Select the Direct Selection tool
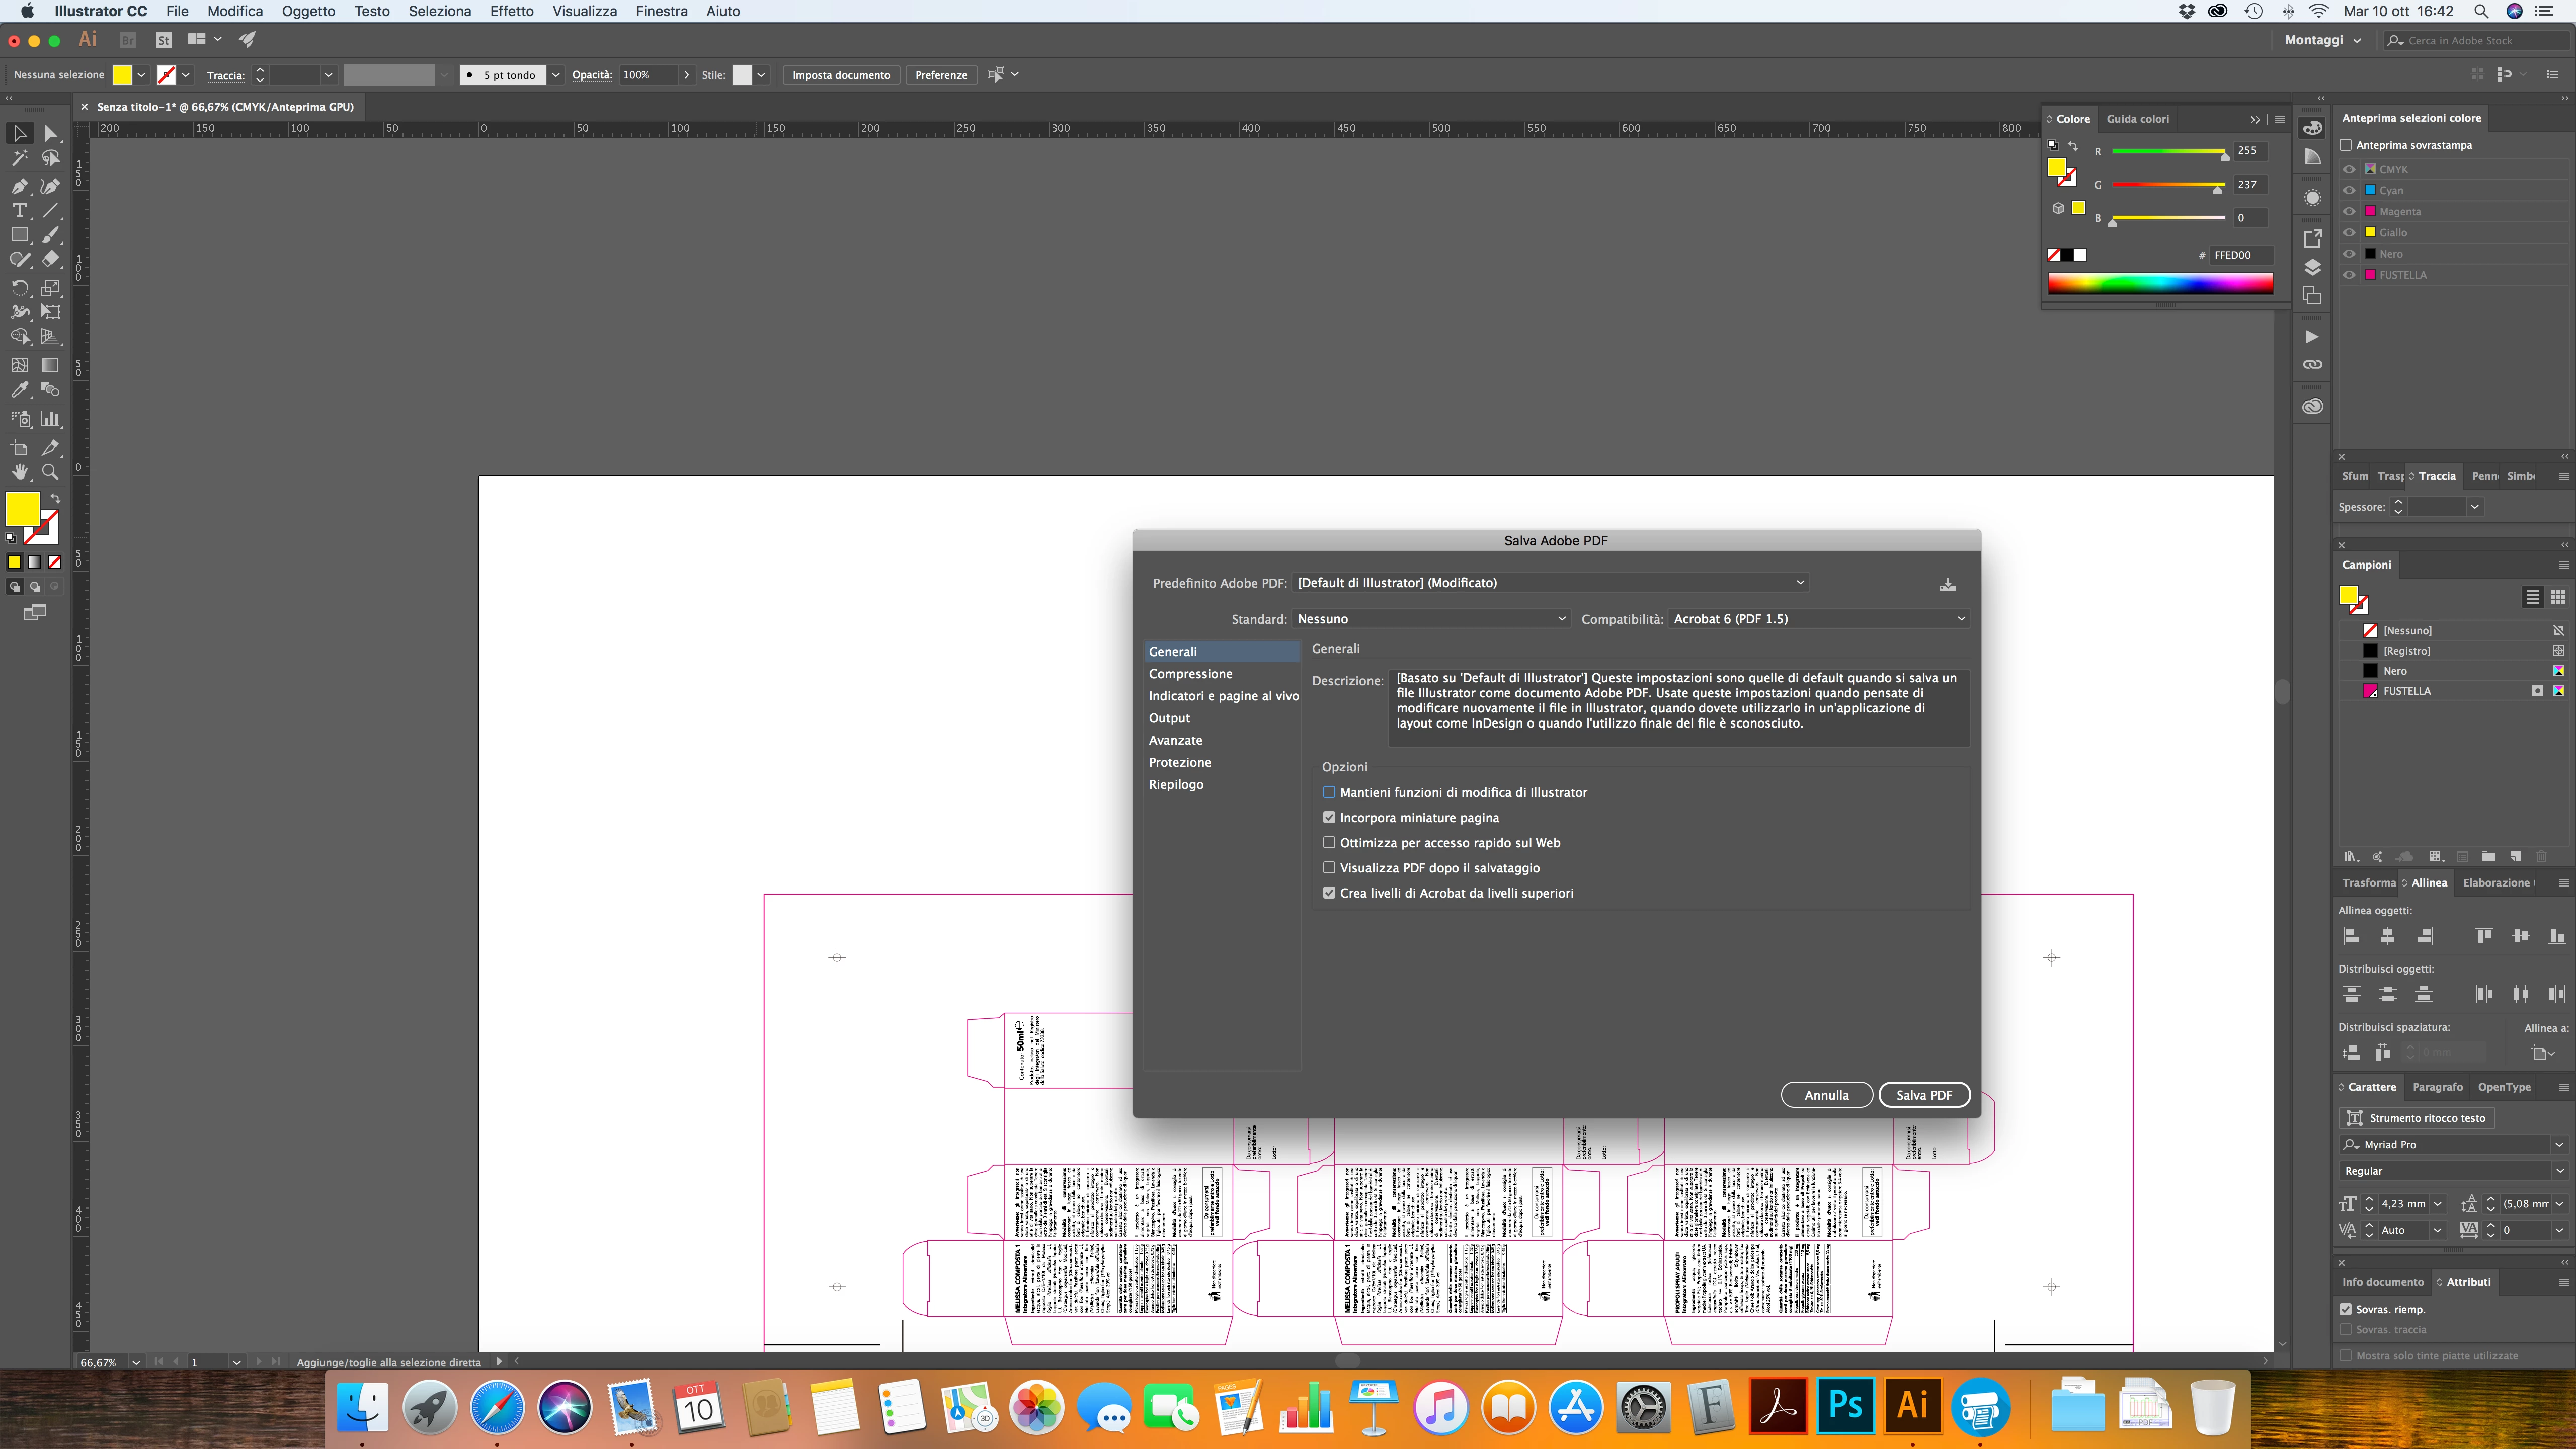 click(50, 133)
